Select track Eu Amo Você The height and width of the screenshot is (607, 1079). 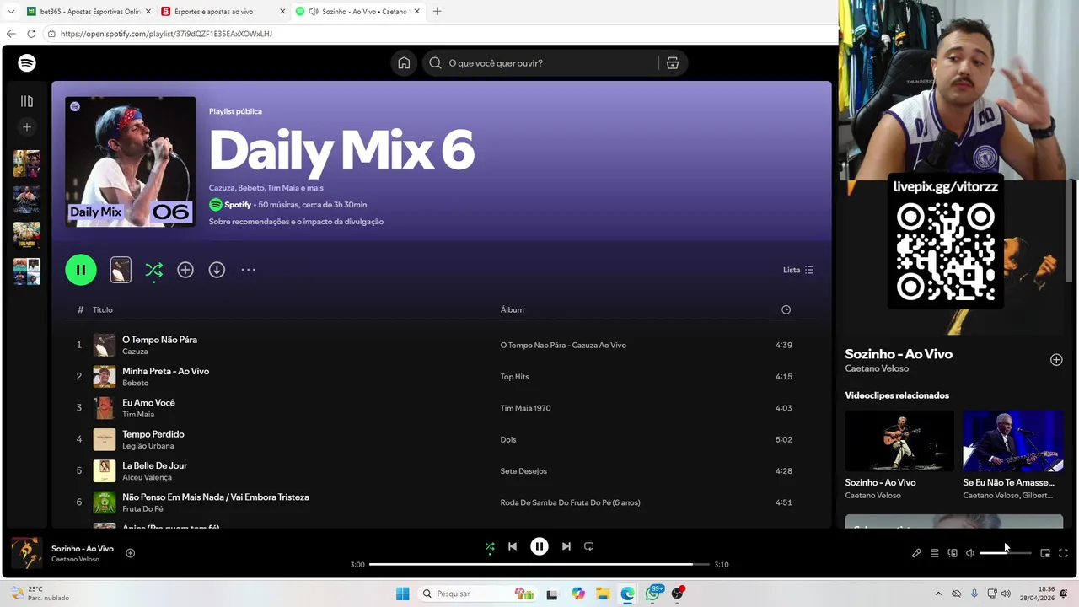(148, 403)
